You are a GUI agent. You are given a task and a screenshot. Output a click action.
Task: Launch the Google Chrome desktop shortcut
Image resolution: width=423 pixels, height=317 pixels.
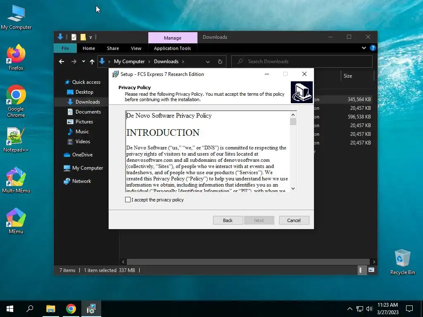(16, 102)
